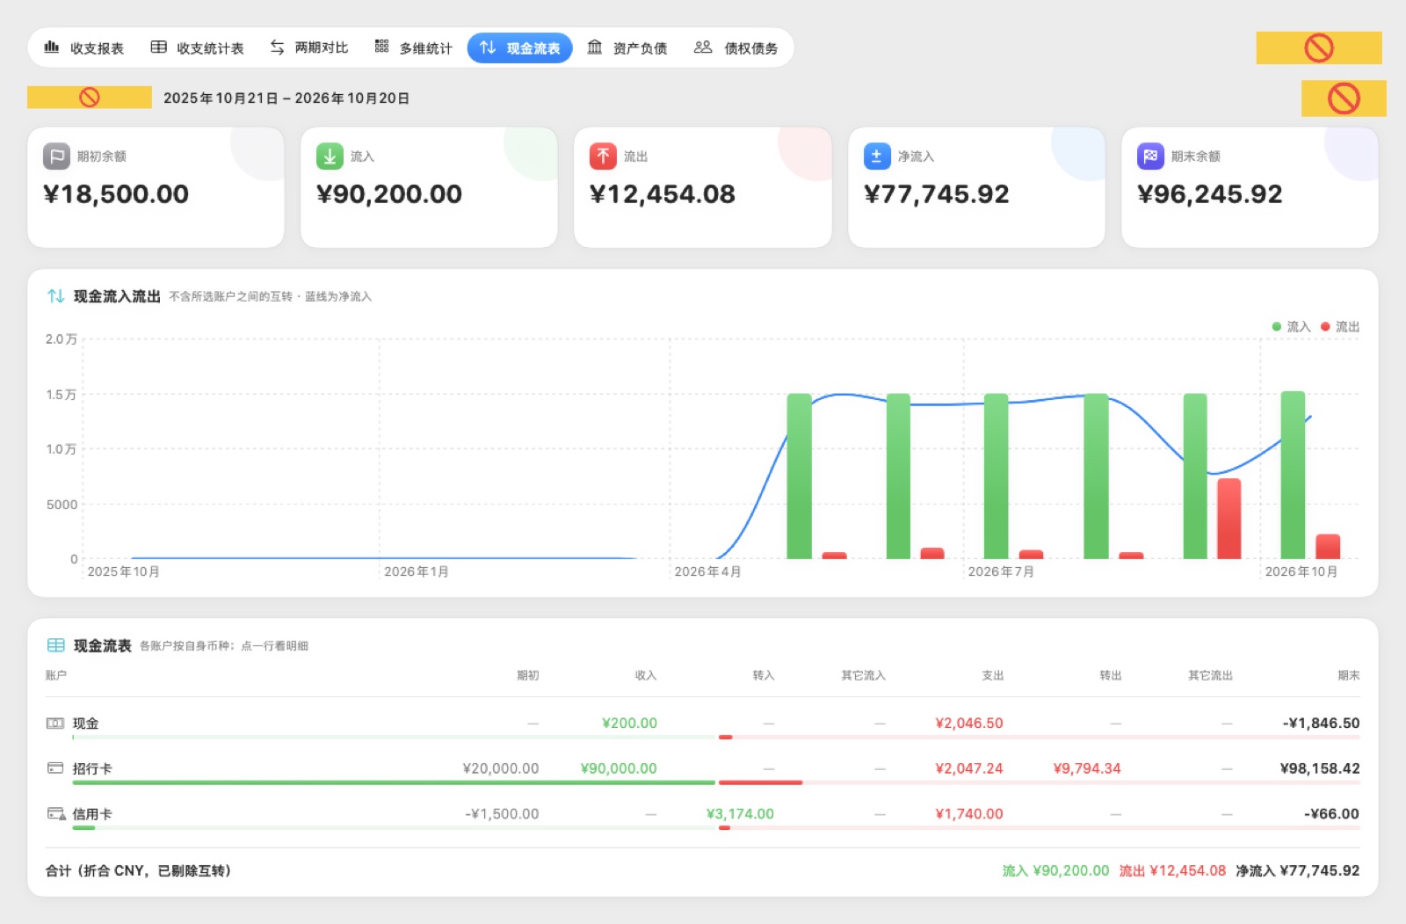
Task: Click the 现金流表 table icon
Action: click(x=55, y=645)
